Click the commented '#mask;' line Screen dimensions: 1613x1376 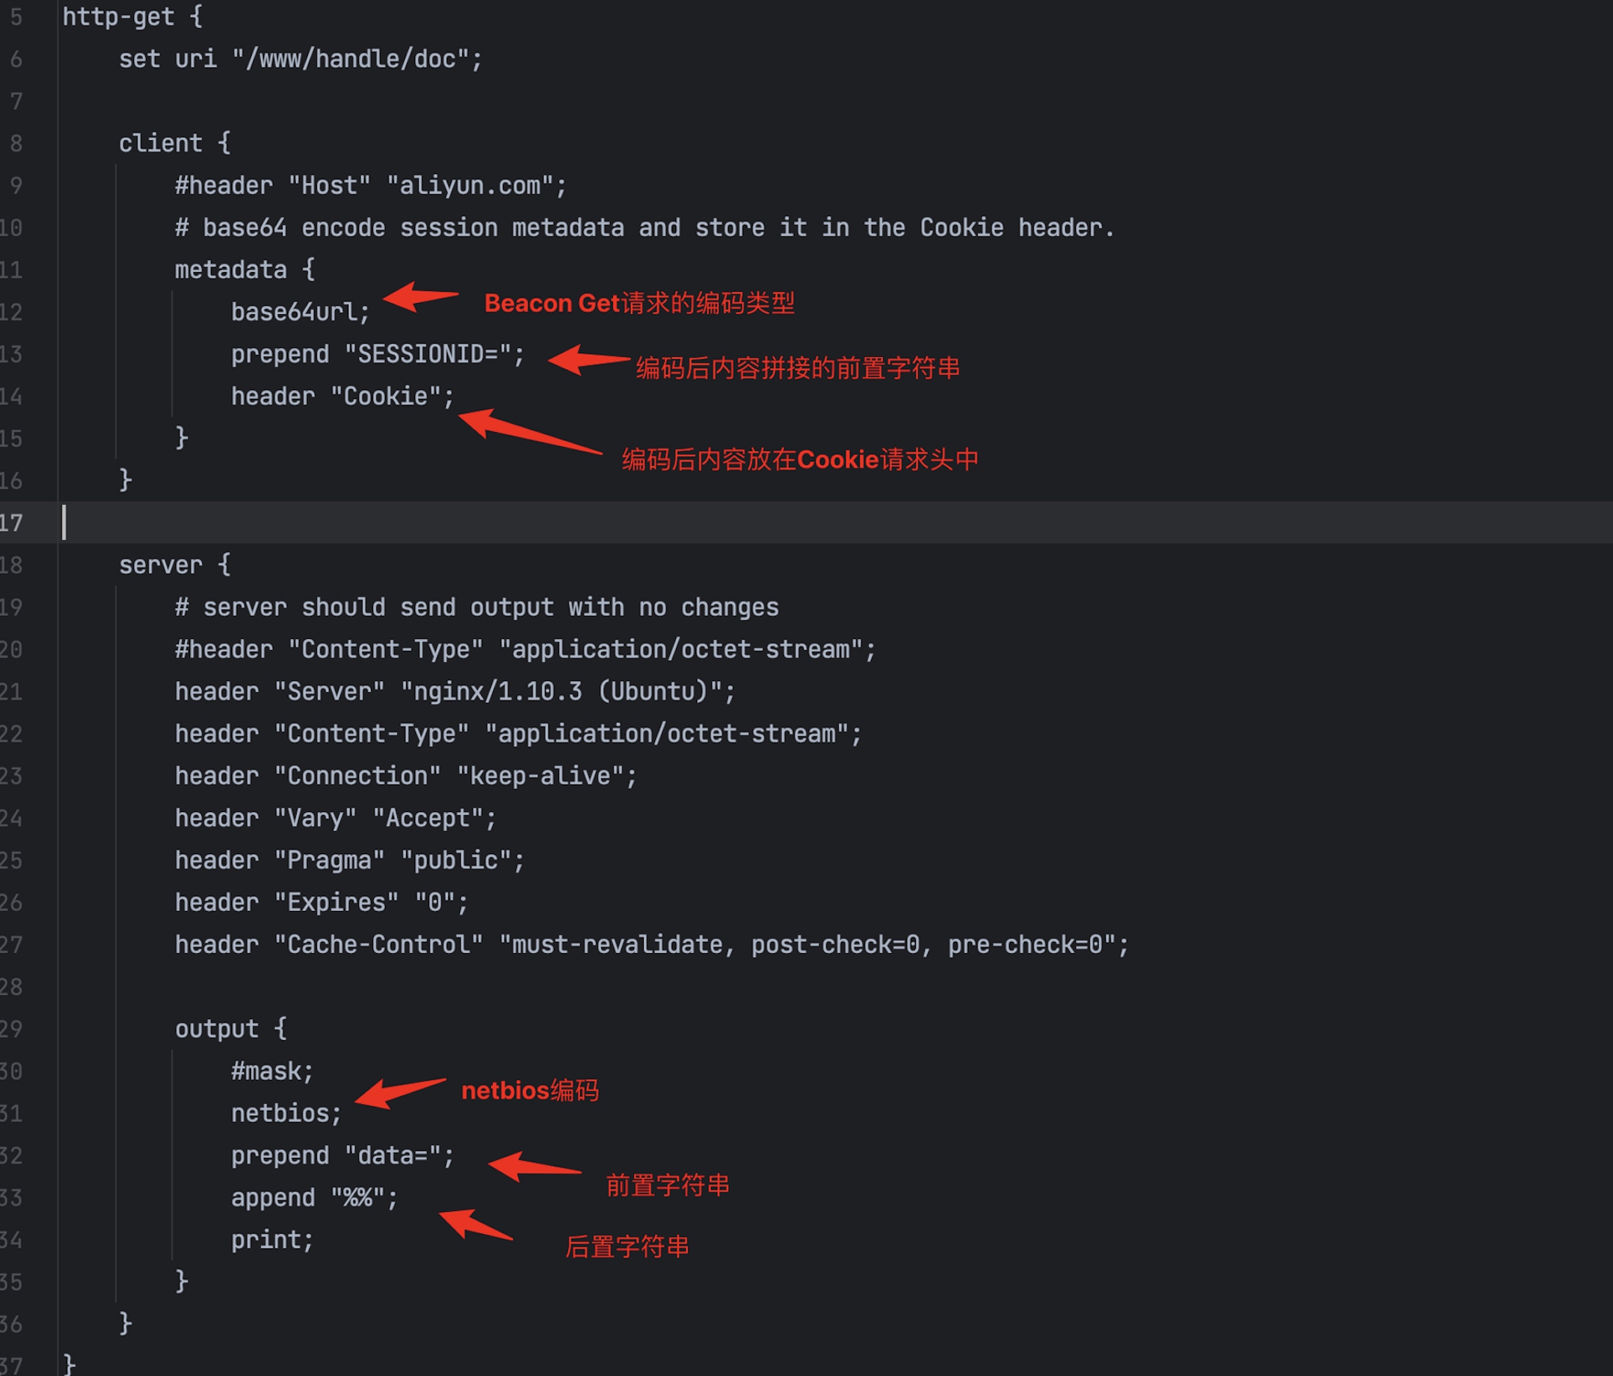(271, 1072)
